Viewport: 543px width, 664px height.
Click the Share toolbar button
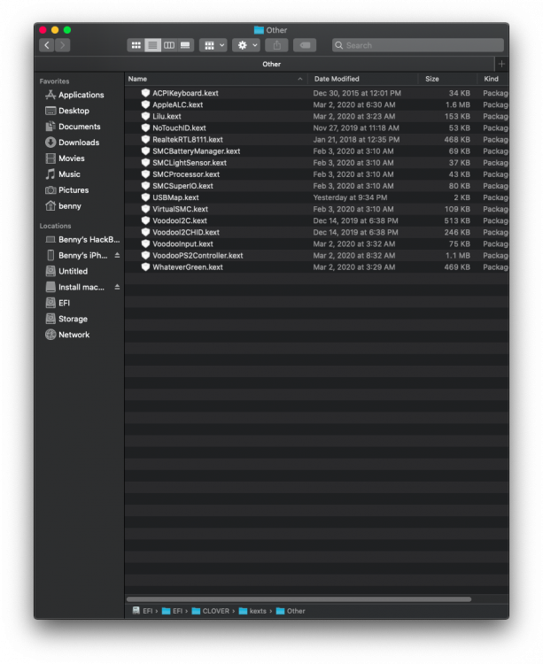(277, 45)
